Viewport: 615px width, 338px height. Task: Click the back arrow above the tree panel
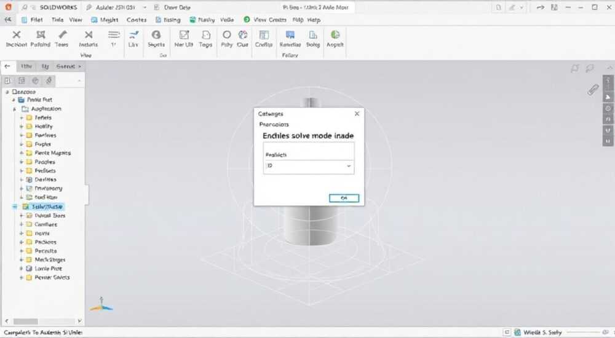click(7, 66)
